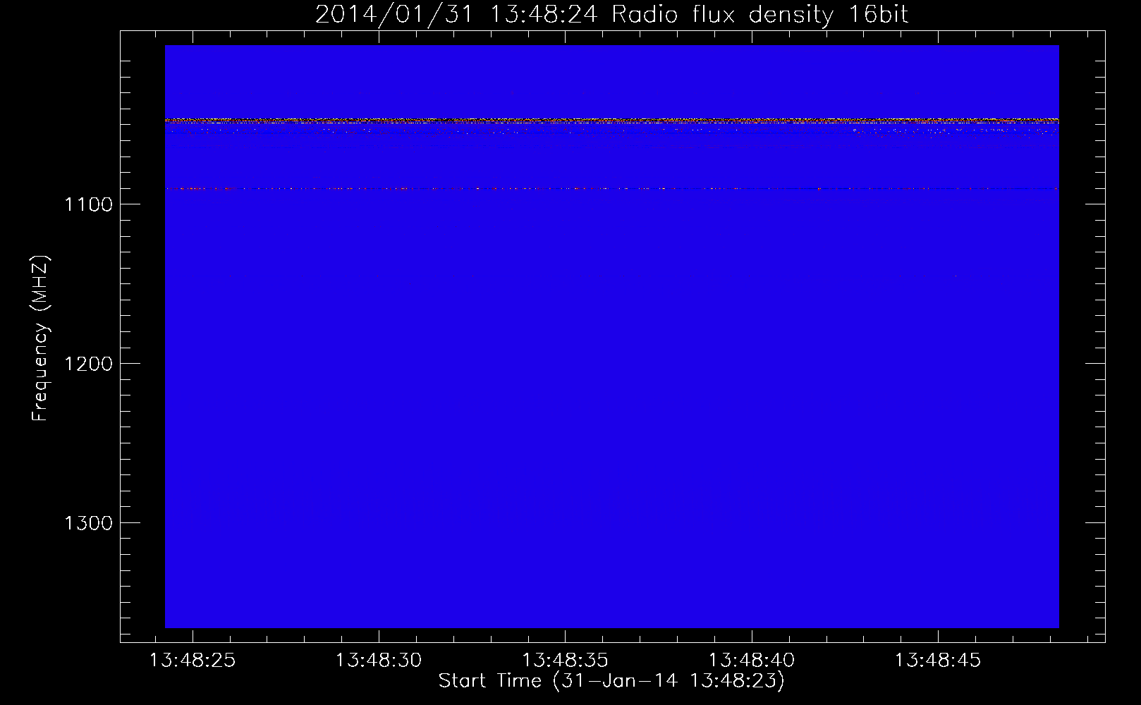Click the 13:48:45 time axis label

(938, 661)
